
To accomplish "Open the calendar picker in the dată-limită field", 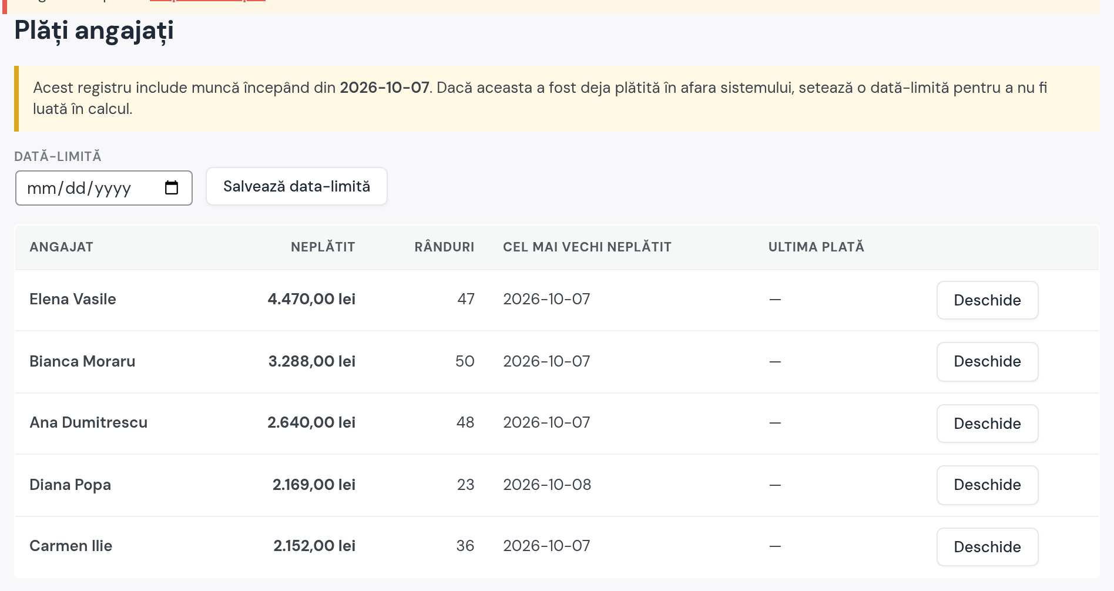I will tap(172, 188).
